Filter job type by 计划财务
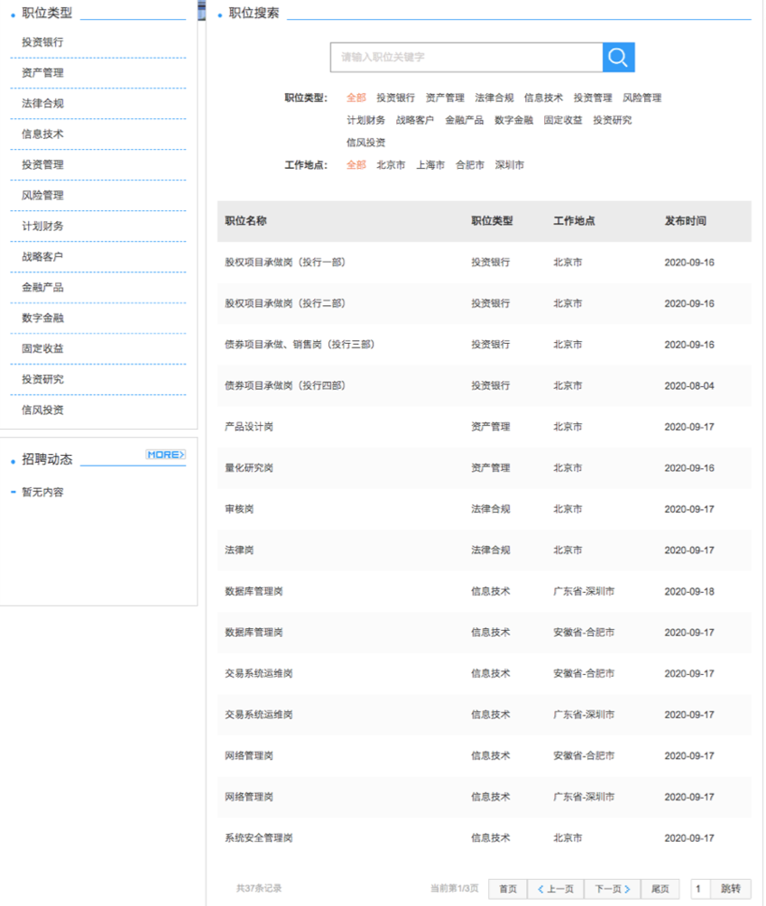Screen dimensions: 766x906 (x=365, y=120)
